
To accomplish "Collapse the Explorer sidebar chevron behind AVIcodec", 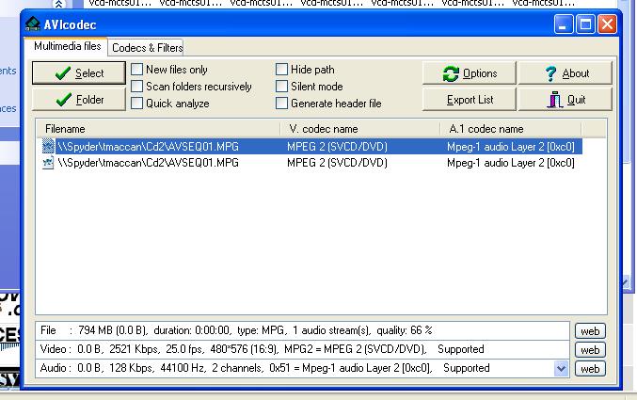I will 59,4.
